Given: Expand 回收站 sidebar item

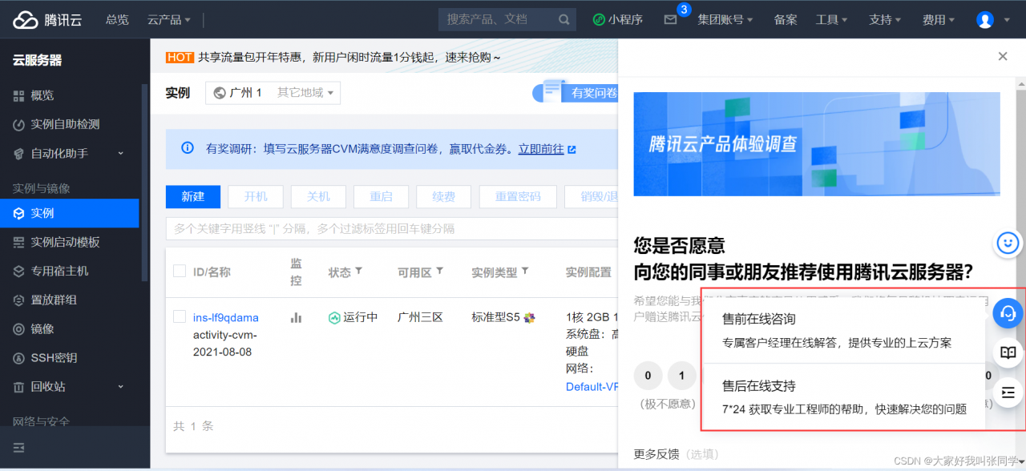Looking at the screenshot, I should [x=121, y=386].
